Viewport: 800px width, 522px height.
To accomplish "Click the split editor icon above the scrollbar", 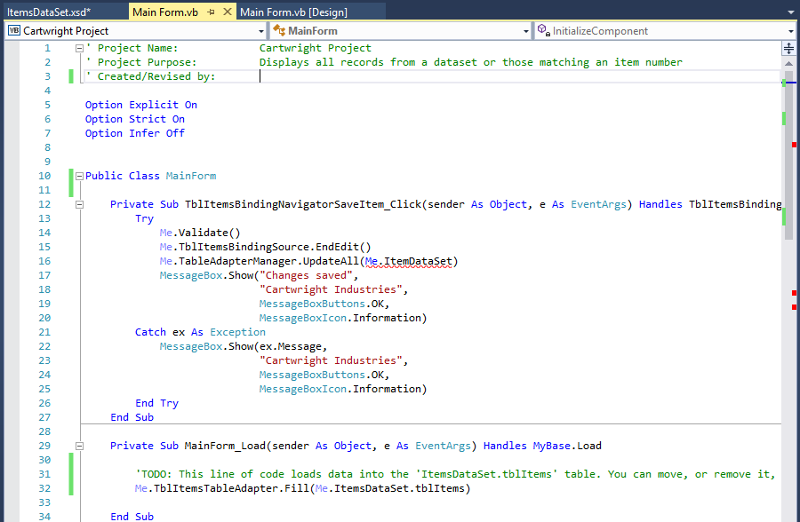I will (788, 46).
